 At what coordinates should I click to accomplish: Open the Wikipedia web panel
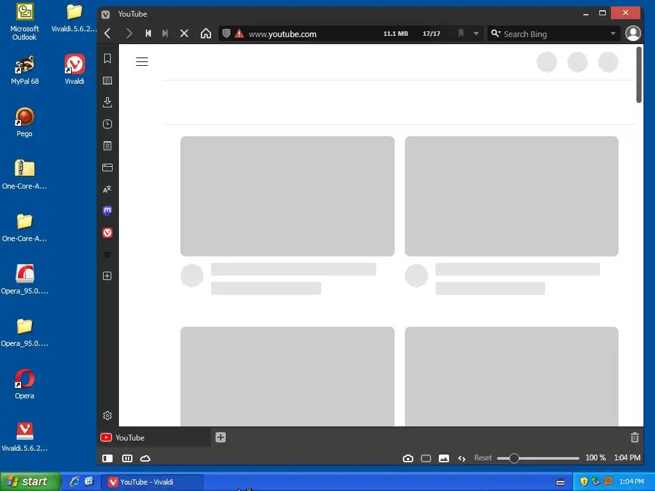107,254
